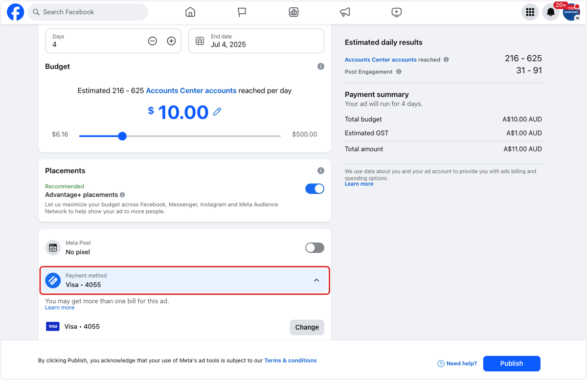
Task: Show Placements info tooltip icon
Action: 321,171
